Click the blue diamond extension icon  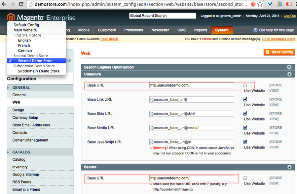pos(270,4)
